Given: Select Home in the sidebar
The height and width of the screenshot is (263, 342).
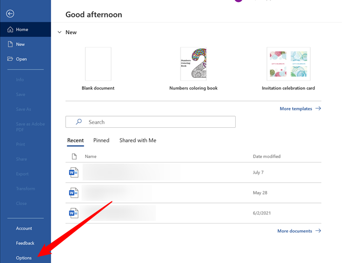Looking at the screenshot, I should point(26,29).
